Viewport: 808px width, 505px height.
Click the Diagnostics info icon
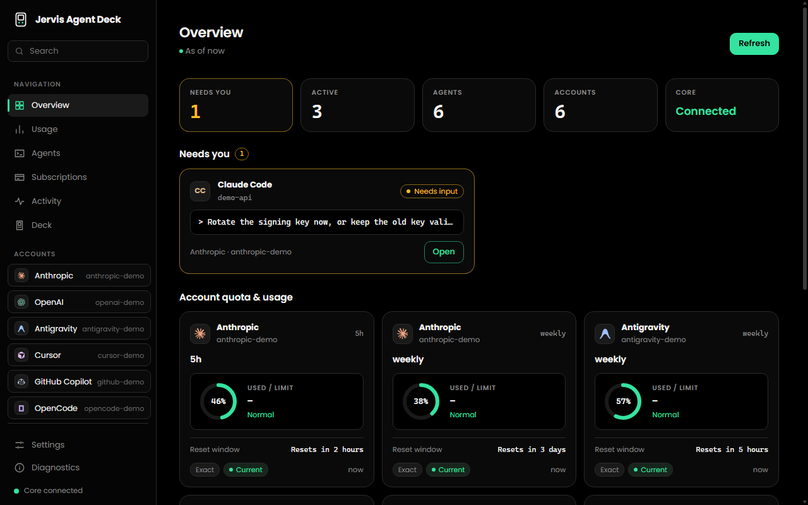pyautogui.click(x=20, y=468)
